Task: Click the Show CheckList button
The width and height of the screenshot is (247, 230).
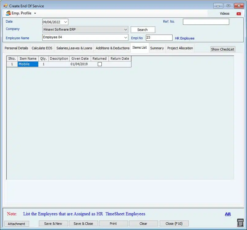Action: 223,49
